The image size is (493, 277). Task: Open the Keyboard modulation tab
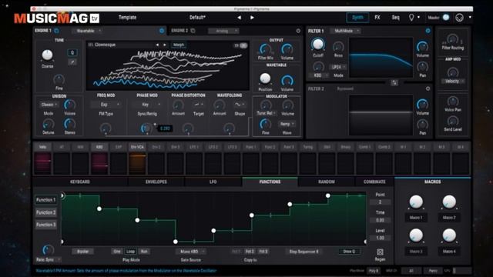80,182
